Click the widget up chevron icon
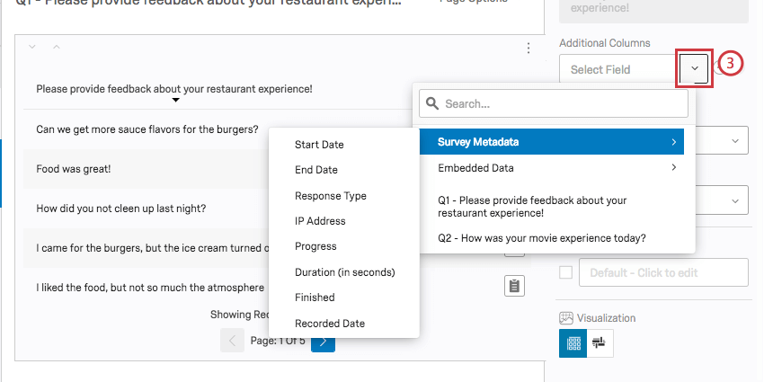The height and width of the screenshot is (382, 764). [x=56, y=47]
